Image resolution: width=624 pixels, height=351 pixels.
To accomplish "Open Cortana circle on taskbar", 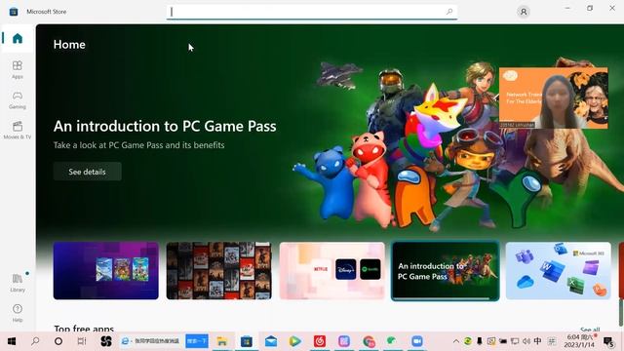I will tap(58, 341).
